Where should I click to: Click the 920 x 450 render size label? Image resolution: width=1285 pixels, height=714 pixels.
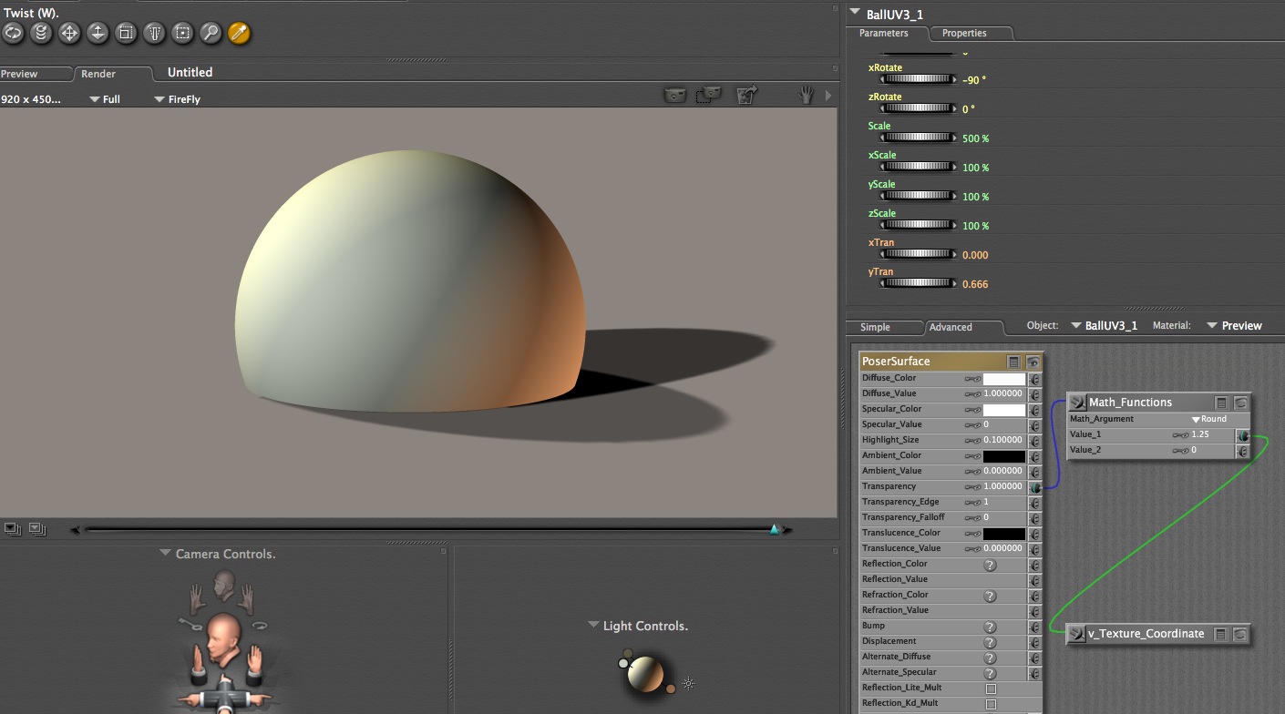coord(31,99)
